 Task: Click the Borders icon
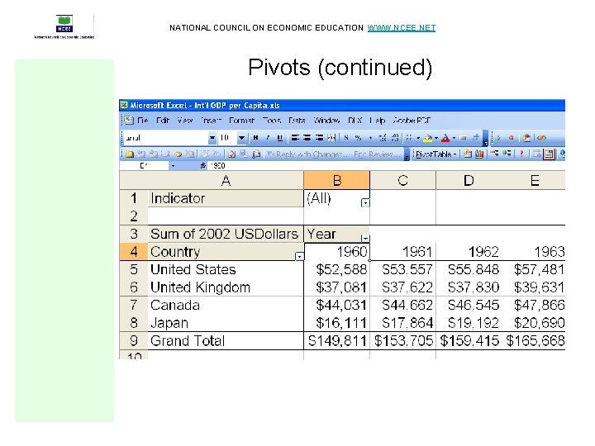pyautogui.click(x=409, y=138)
